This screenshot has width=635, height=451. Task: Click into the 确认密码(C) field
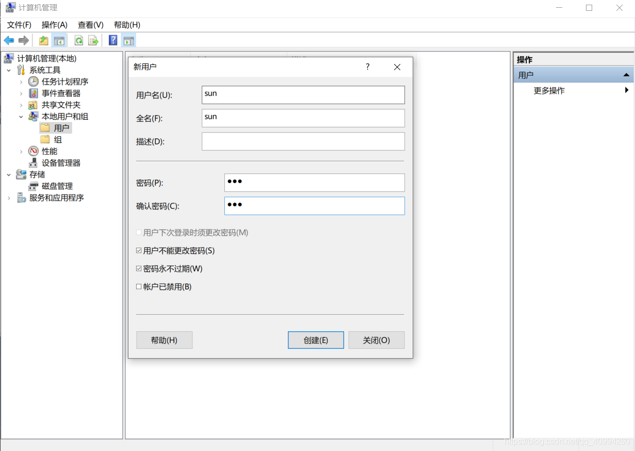point(315,206)
